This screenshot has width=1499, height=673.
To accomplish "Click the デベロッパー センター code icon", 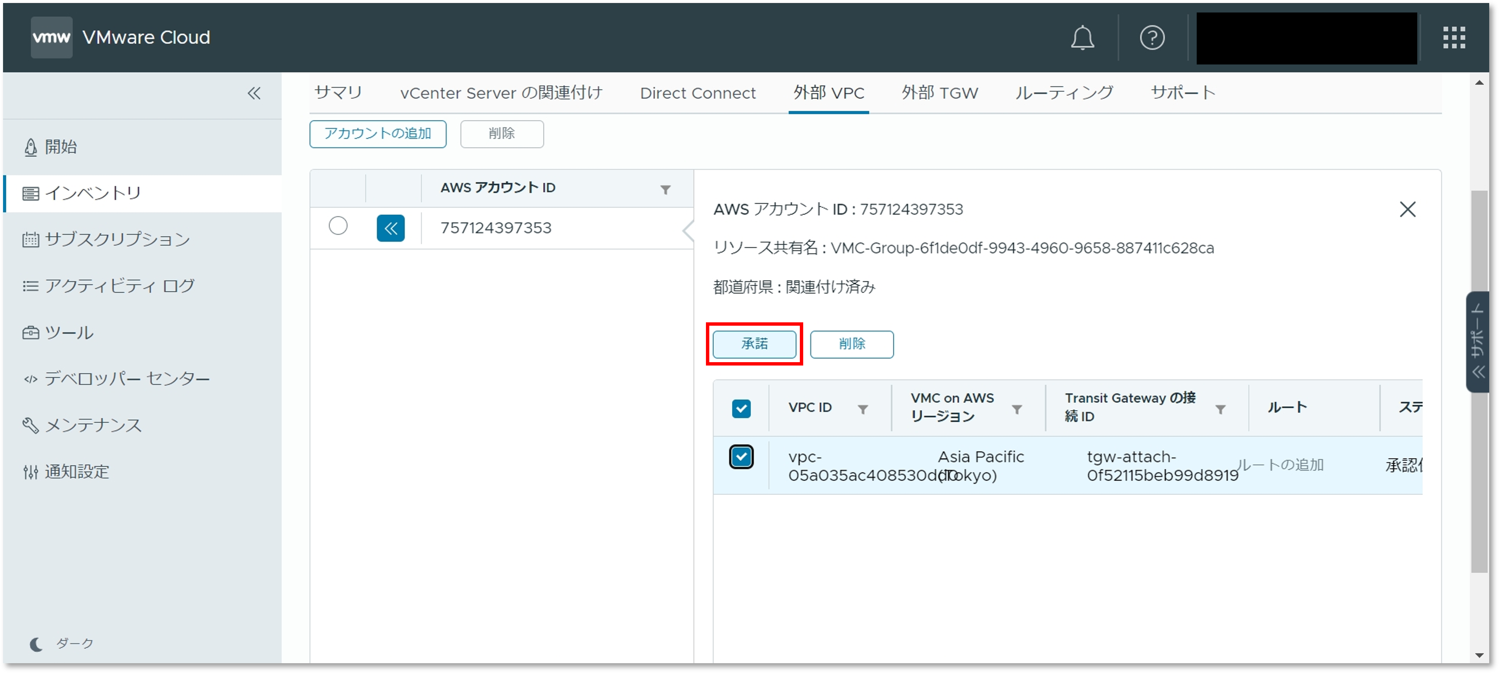I will coord(30,379).
